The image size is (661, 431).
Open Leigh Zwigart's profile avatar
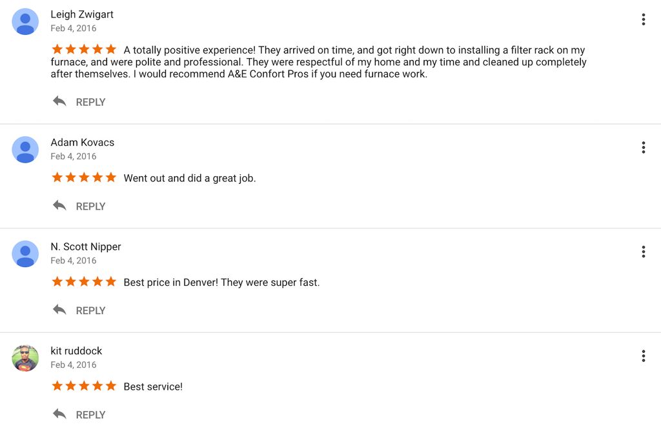point(25,21)
